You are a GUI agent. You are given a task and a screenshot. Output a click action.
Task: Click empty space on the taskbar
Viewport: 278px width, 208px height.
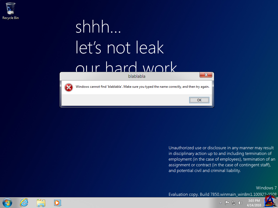136,203
